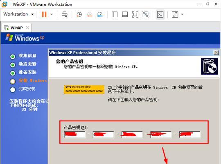Click the second product key field

pyautogui.click(x=103, y=134)
